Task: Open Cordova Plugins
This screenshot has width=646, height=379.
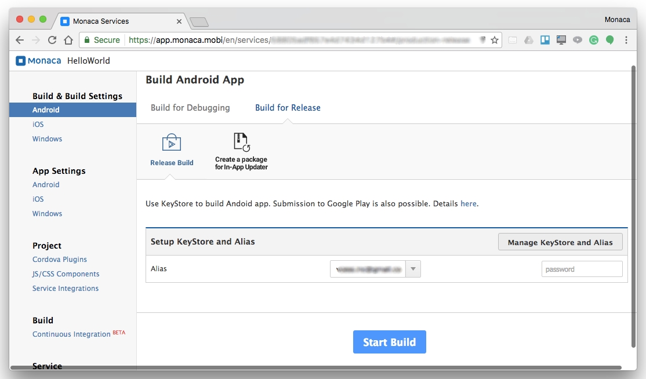Action: click(60, 259)
